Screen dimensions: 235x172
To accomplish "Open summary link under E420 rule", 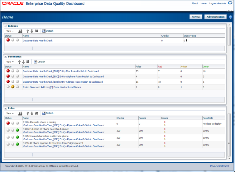I will point(64,146).
